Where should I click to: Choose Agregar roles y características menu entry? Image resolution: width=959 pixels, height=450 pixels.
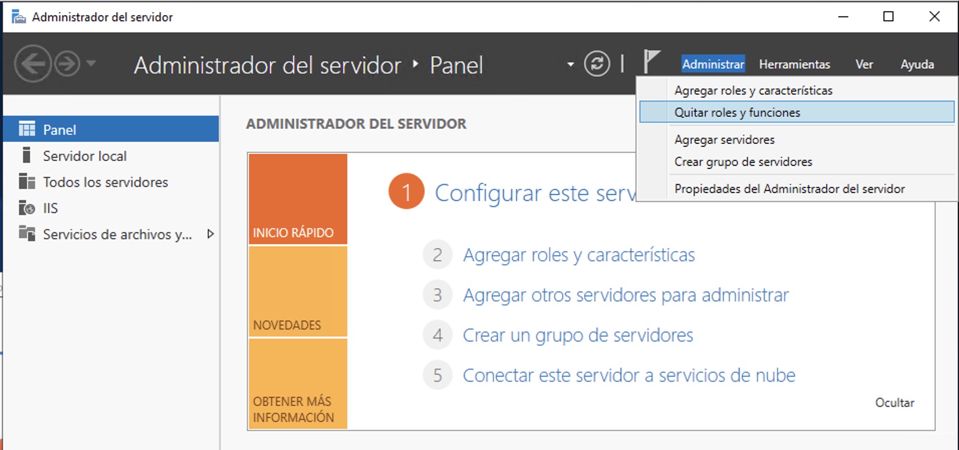pyautogui.click(x=797, y=90)
